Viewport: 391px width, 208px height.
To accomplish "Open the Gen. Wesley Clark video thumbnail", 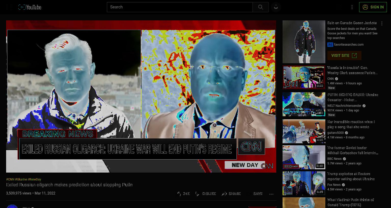I will (x=304, y=77).
